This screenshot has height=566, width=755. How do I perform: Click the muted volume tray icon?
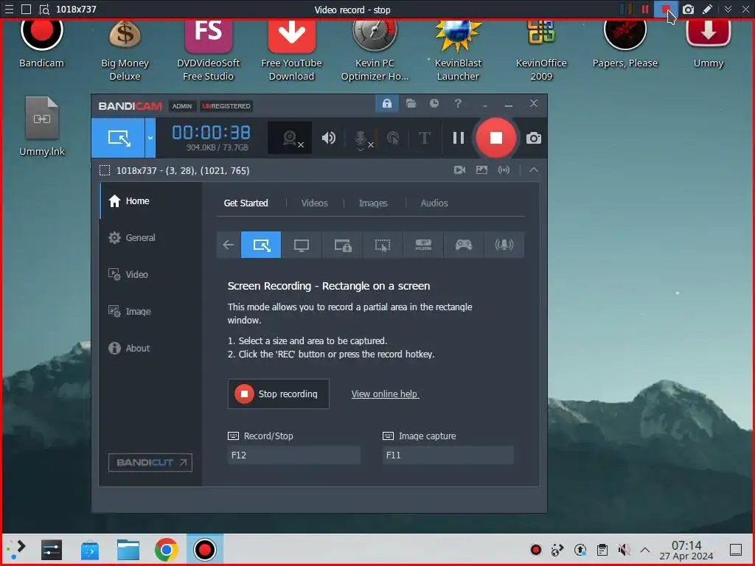624,550
